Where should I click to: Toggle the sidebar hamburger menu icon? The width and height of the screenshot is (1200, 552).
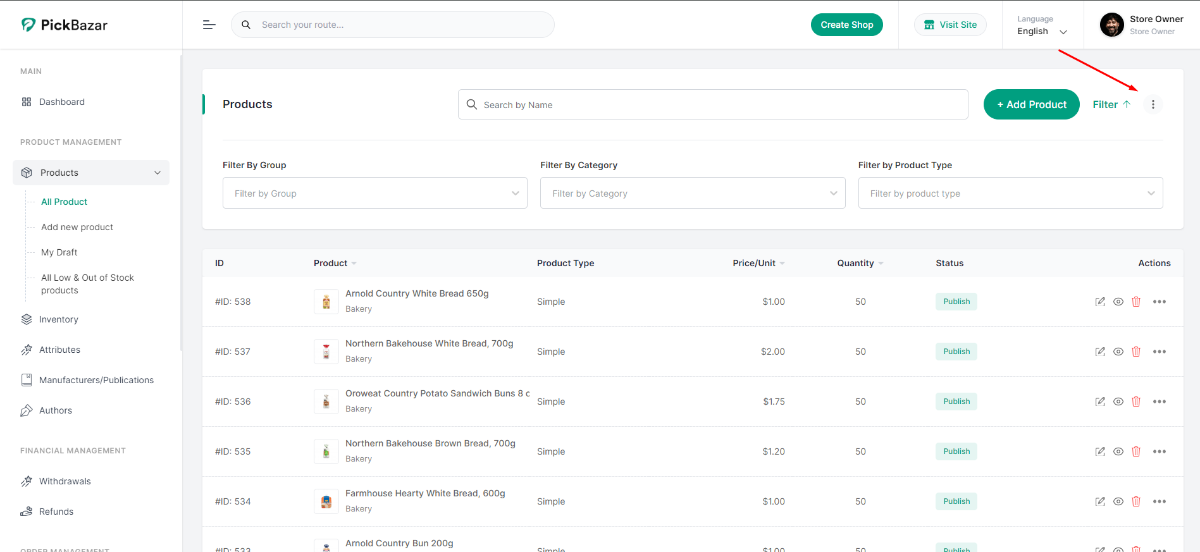tap(209, 25)
